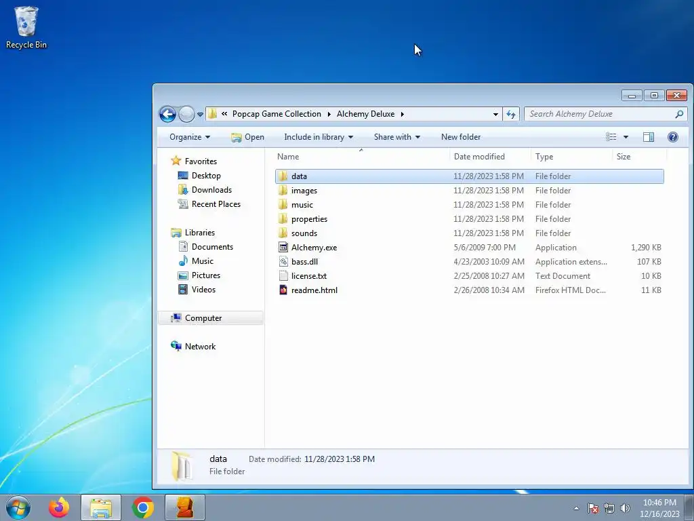This screenshot has width=694, height=521.
Task: Click the network tray icon
Action: [609, 508]
